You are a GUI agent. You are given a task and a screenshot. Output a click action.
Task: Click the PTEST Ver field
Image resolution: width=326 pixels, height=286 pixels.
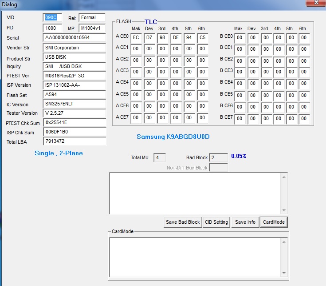[x=75, y=76]
